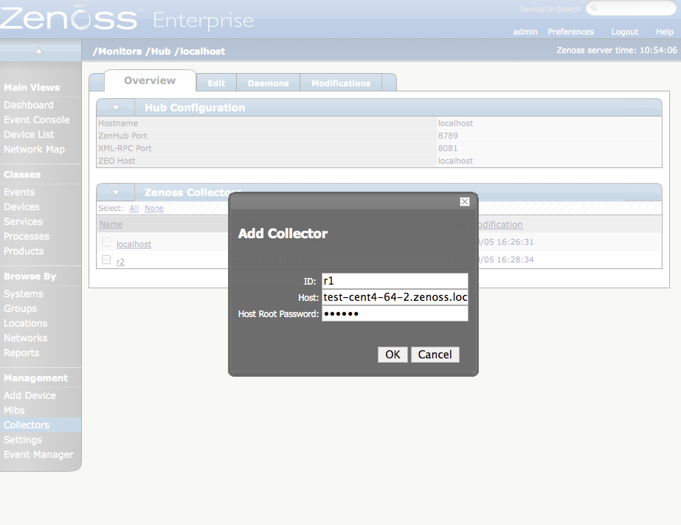Open Mibs in Management
This screenshot has width=681, height=525.
point(14,411)
